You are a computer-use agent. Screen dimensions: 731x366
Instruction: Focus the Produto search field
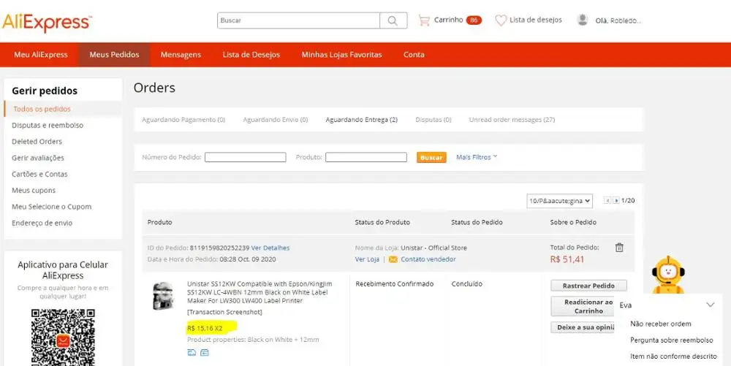click(366, 157)
